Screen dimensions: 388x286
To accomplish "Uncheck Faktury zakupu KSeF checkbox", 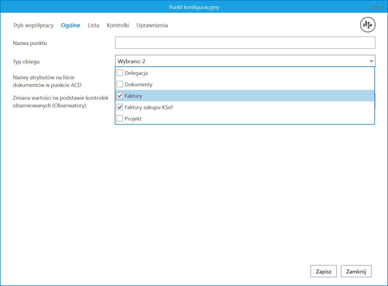I will [120, 107].
